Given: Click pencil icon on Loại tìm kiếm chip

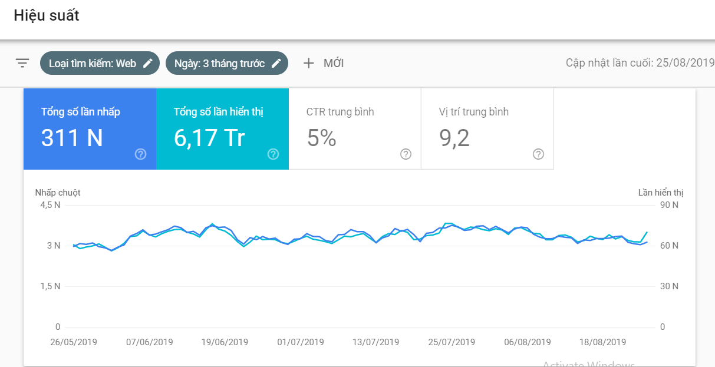Looking at the screenshot, I should pyautogui.click(x=148, y=63).
